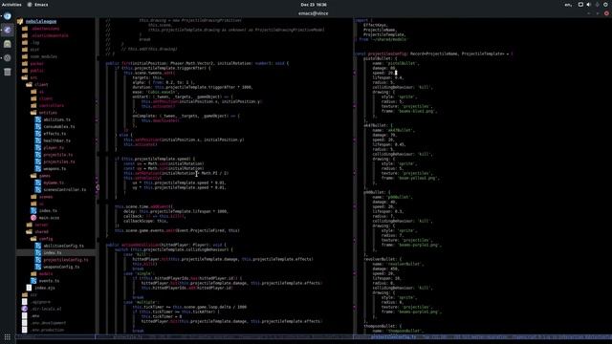Open consumables.ts in the file tree
This screenshot has height=344, width=612.
coord(59,127)
